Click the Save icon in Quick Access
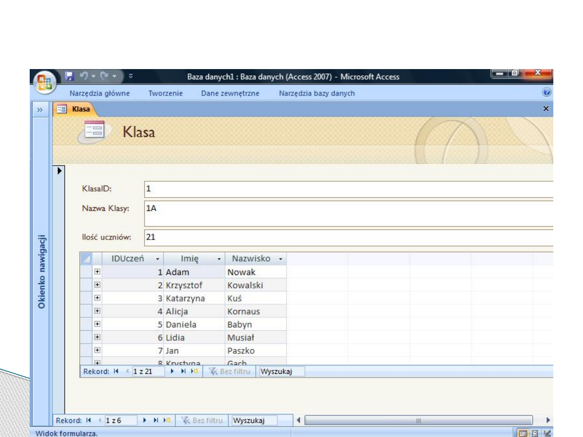Image resolution: width=583 pixels, height=437 pixels. click(x=69, y=77)
